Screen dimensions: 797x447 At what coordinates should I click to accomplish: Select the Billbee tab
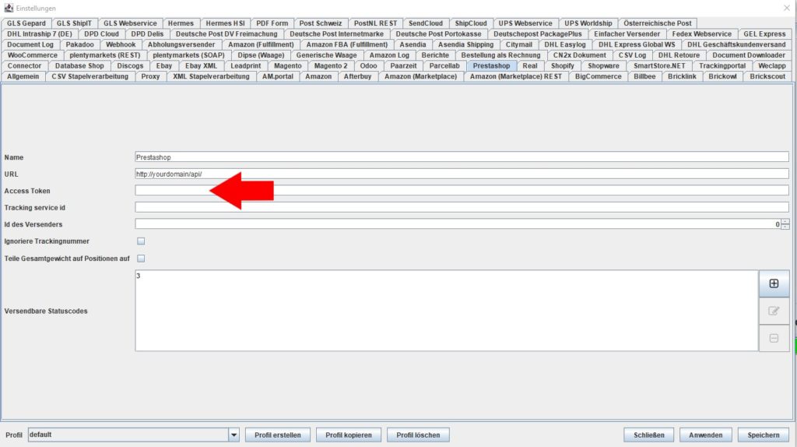coord(644,76)
